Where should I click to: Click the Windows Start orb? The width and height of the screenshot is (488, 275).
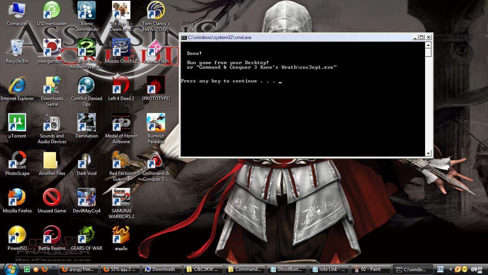pyautogui.click(x=10, y=269)
